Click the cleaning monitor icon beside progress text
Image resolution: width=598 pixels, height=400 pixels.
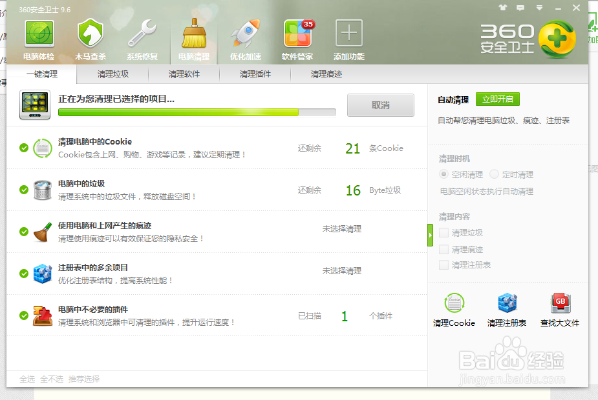click(35, 105)
